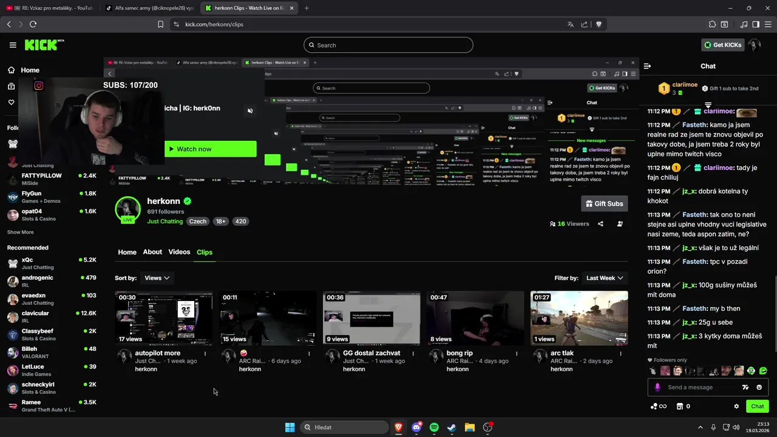Expand followed channels with Show More
777x437 pixels.
tap(21, 232)
